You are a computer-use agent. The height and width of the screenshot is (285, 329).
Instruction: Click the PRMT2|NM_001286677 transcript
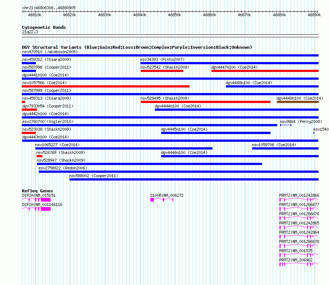299,209
